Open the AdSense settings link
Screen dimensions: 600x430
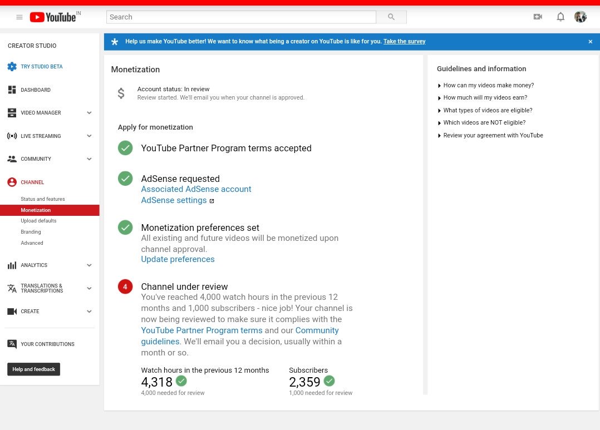tap(174, 200)
